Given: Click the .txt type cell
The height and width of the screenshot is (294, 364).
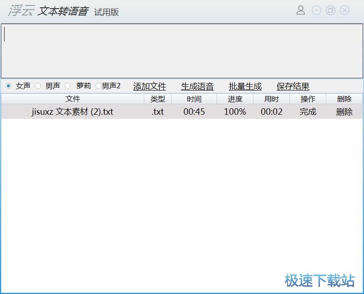Looking at the screenshot, I should point(157,112).
